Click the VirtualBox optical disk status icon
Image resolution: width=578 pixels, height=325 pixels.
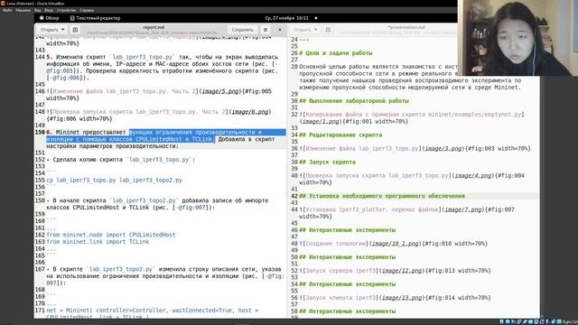click(508, 321)
